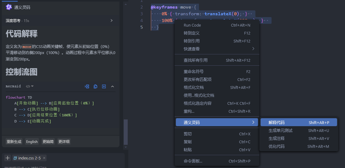345x168 pixels.
Task: Select 复制 from the context menu
Action: (217, 142)
